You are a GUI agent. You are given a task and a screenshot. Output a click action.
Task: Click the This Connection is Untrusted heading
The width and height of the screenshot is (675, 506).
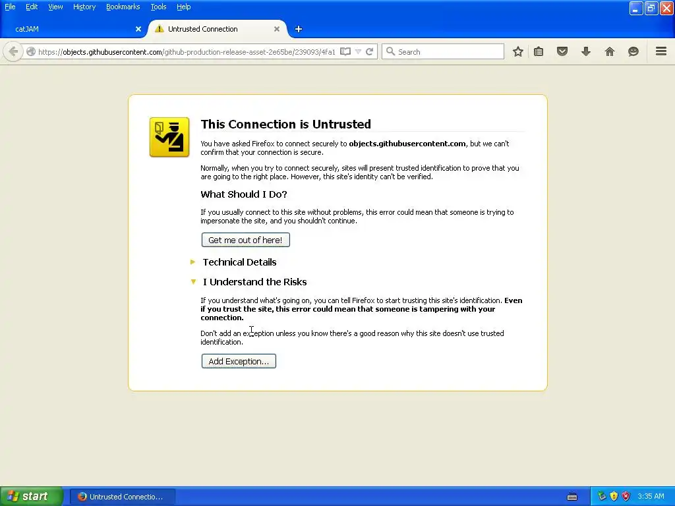286,125
